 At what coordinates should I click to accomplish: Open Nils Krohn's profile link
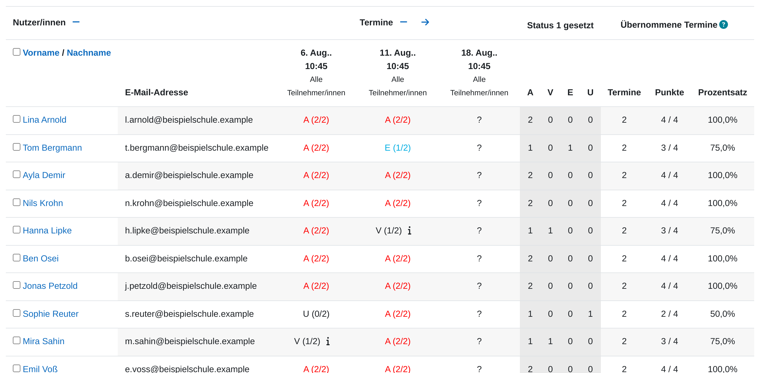pyautogui.click(x=43, y=203)
